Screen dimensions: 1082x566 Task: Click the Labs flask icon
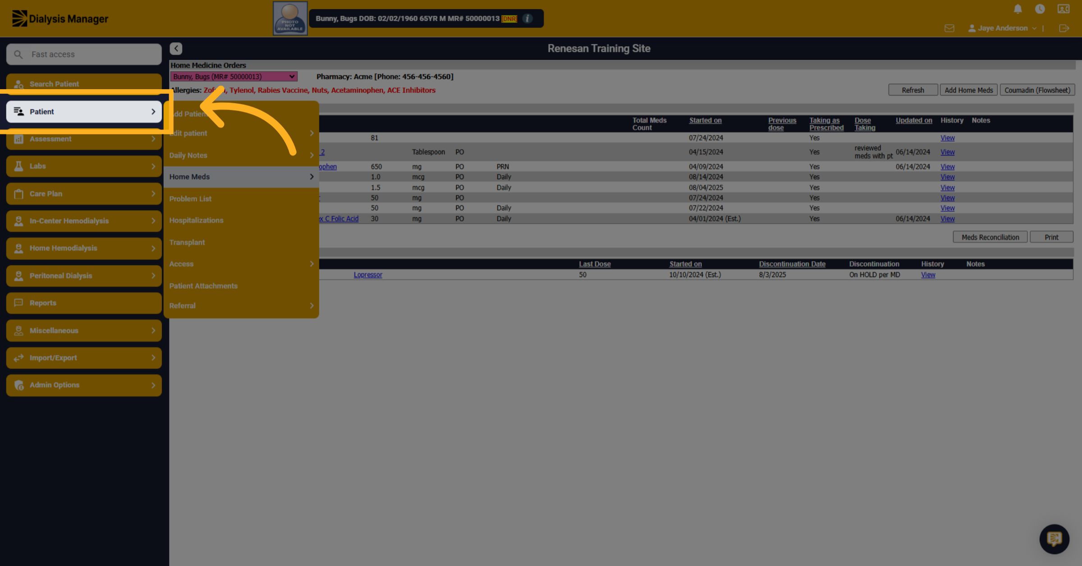pos(18,166)
